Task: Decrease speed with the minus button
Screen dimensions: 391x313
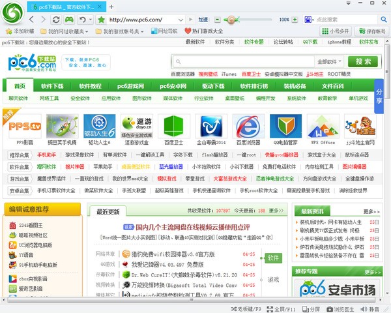Action: click(x=218, y=20)
